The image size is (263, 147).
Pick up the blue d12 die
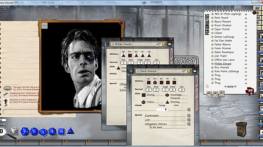pos(34,131)
